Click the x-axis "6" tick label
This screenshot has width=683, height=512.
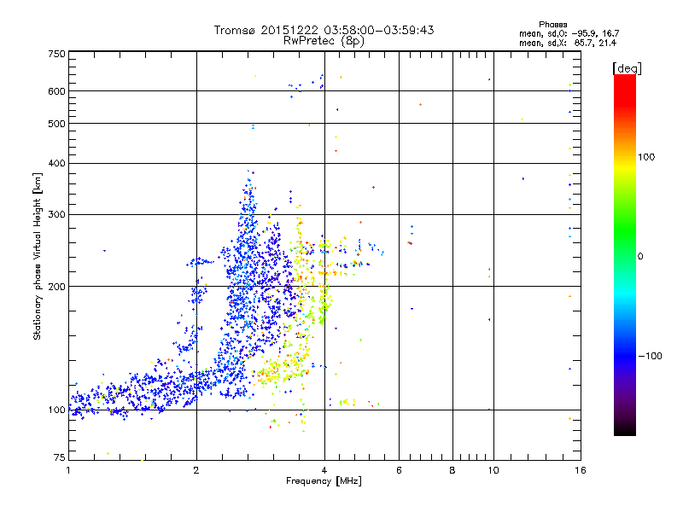[x=399, y=470]
